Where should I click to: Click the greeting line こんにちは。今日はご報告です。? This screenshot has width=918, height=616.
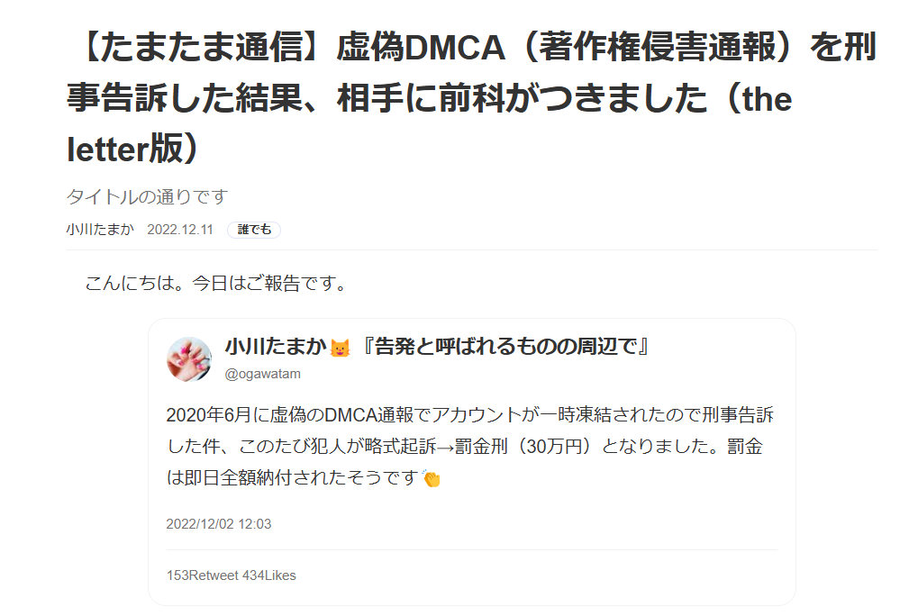(216, 283)
